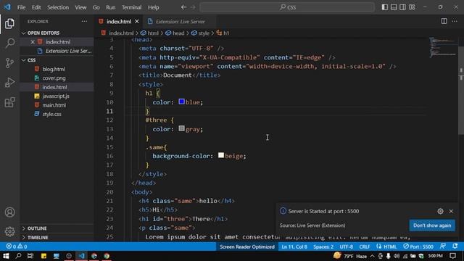The width and height of the screenshot is (464, 261).
Task: Open the Accounts menu icon
Action: (x=9, y=212)
